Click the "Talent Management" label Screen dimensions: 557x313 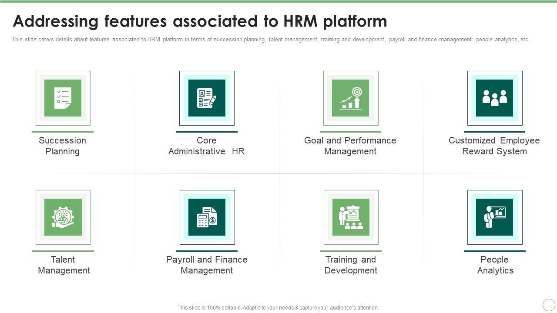pos(64,265)
